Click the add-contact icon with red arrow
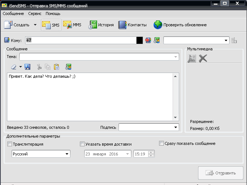The height and width of the screenshot is (185, 247). (148, 41)
